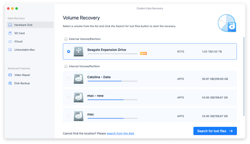Click the Cisdem Data Recovery window title
This screenshot has height=144, width=250.
150,8
